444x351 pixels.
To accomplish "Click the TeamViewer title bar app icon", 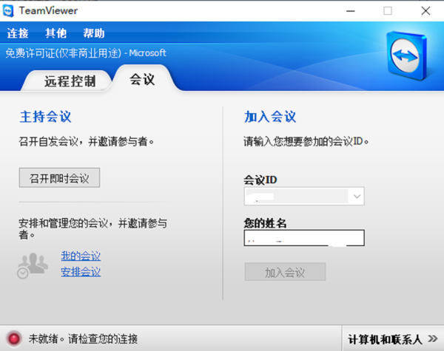I will (x=8, y=11).
